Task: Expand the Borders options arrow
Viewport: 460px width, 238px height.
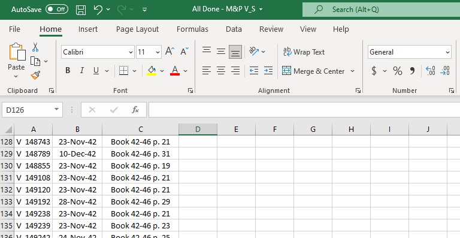Action: (x=134, y=71)
